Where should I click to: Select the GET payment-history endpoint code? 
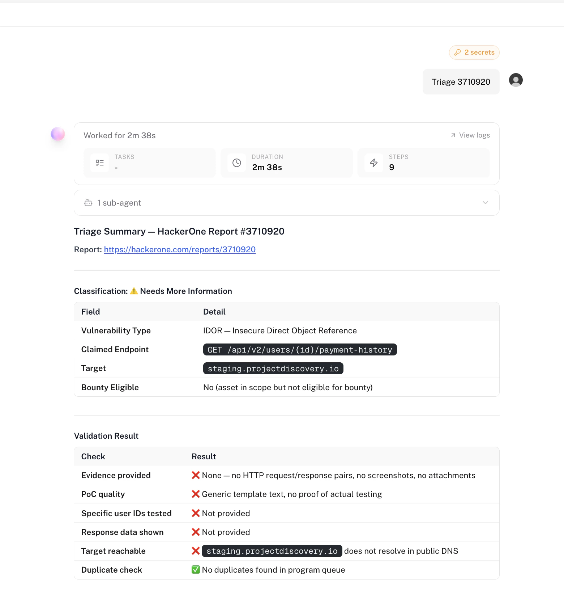pyautogui.click(x=300, y=350)
